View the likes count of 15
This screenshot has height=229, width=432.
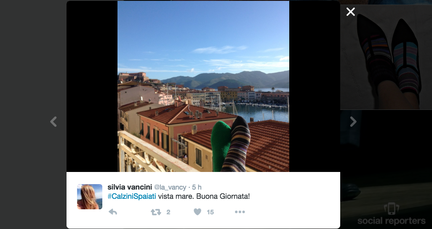210,212
